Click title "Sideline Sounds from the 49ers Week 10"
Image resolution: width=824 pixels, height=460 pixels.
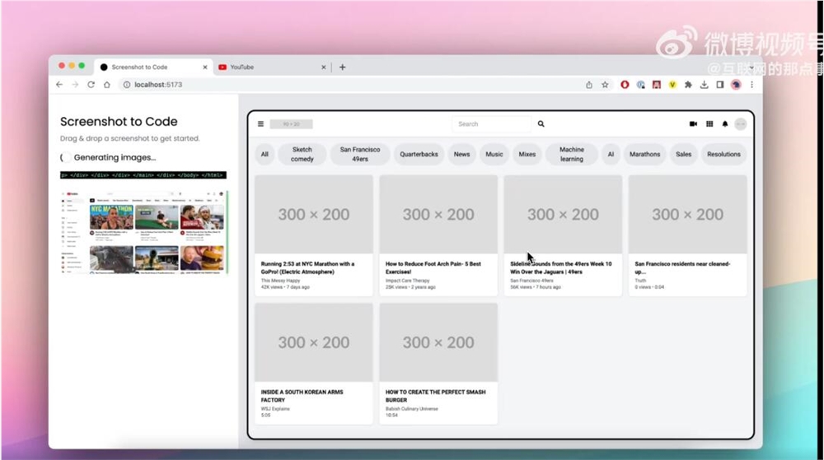click(x=560, y=268)
